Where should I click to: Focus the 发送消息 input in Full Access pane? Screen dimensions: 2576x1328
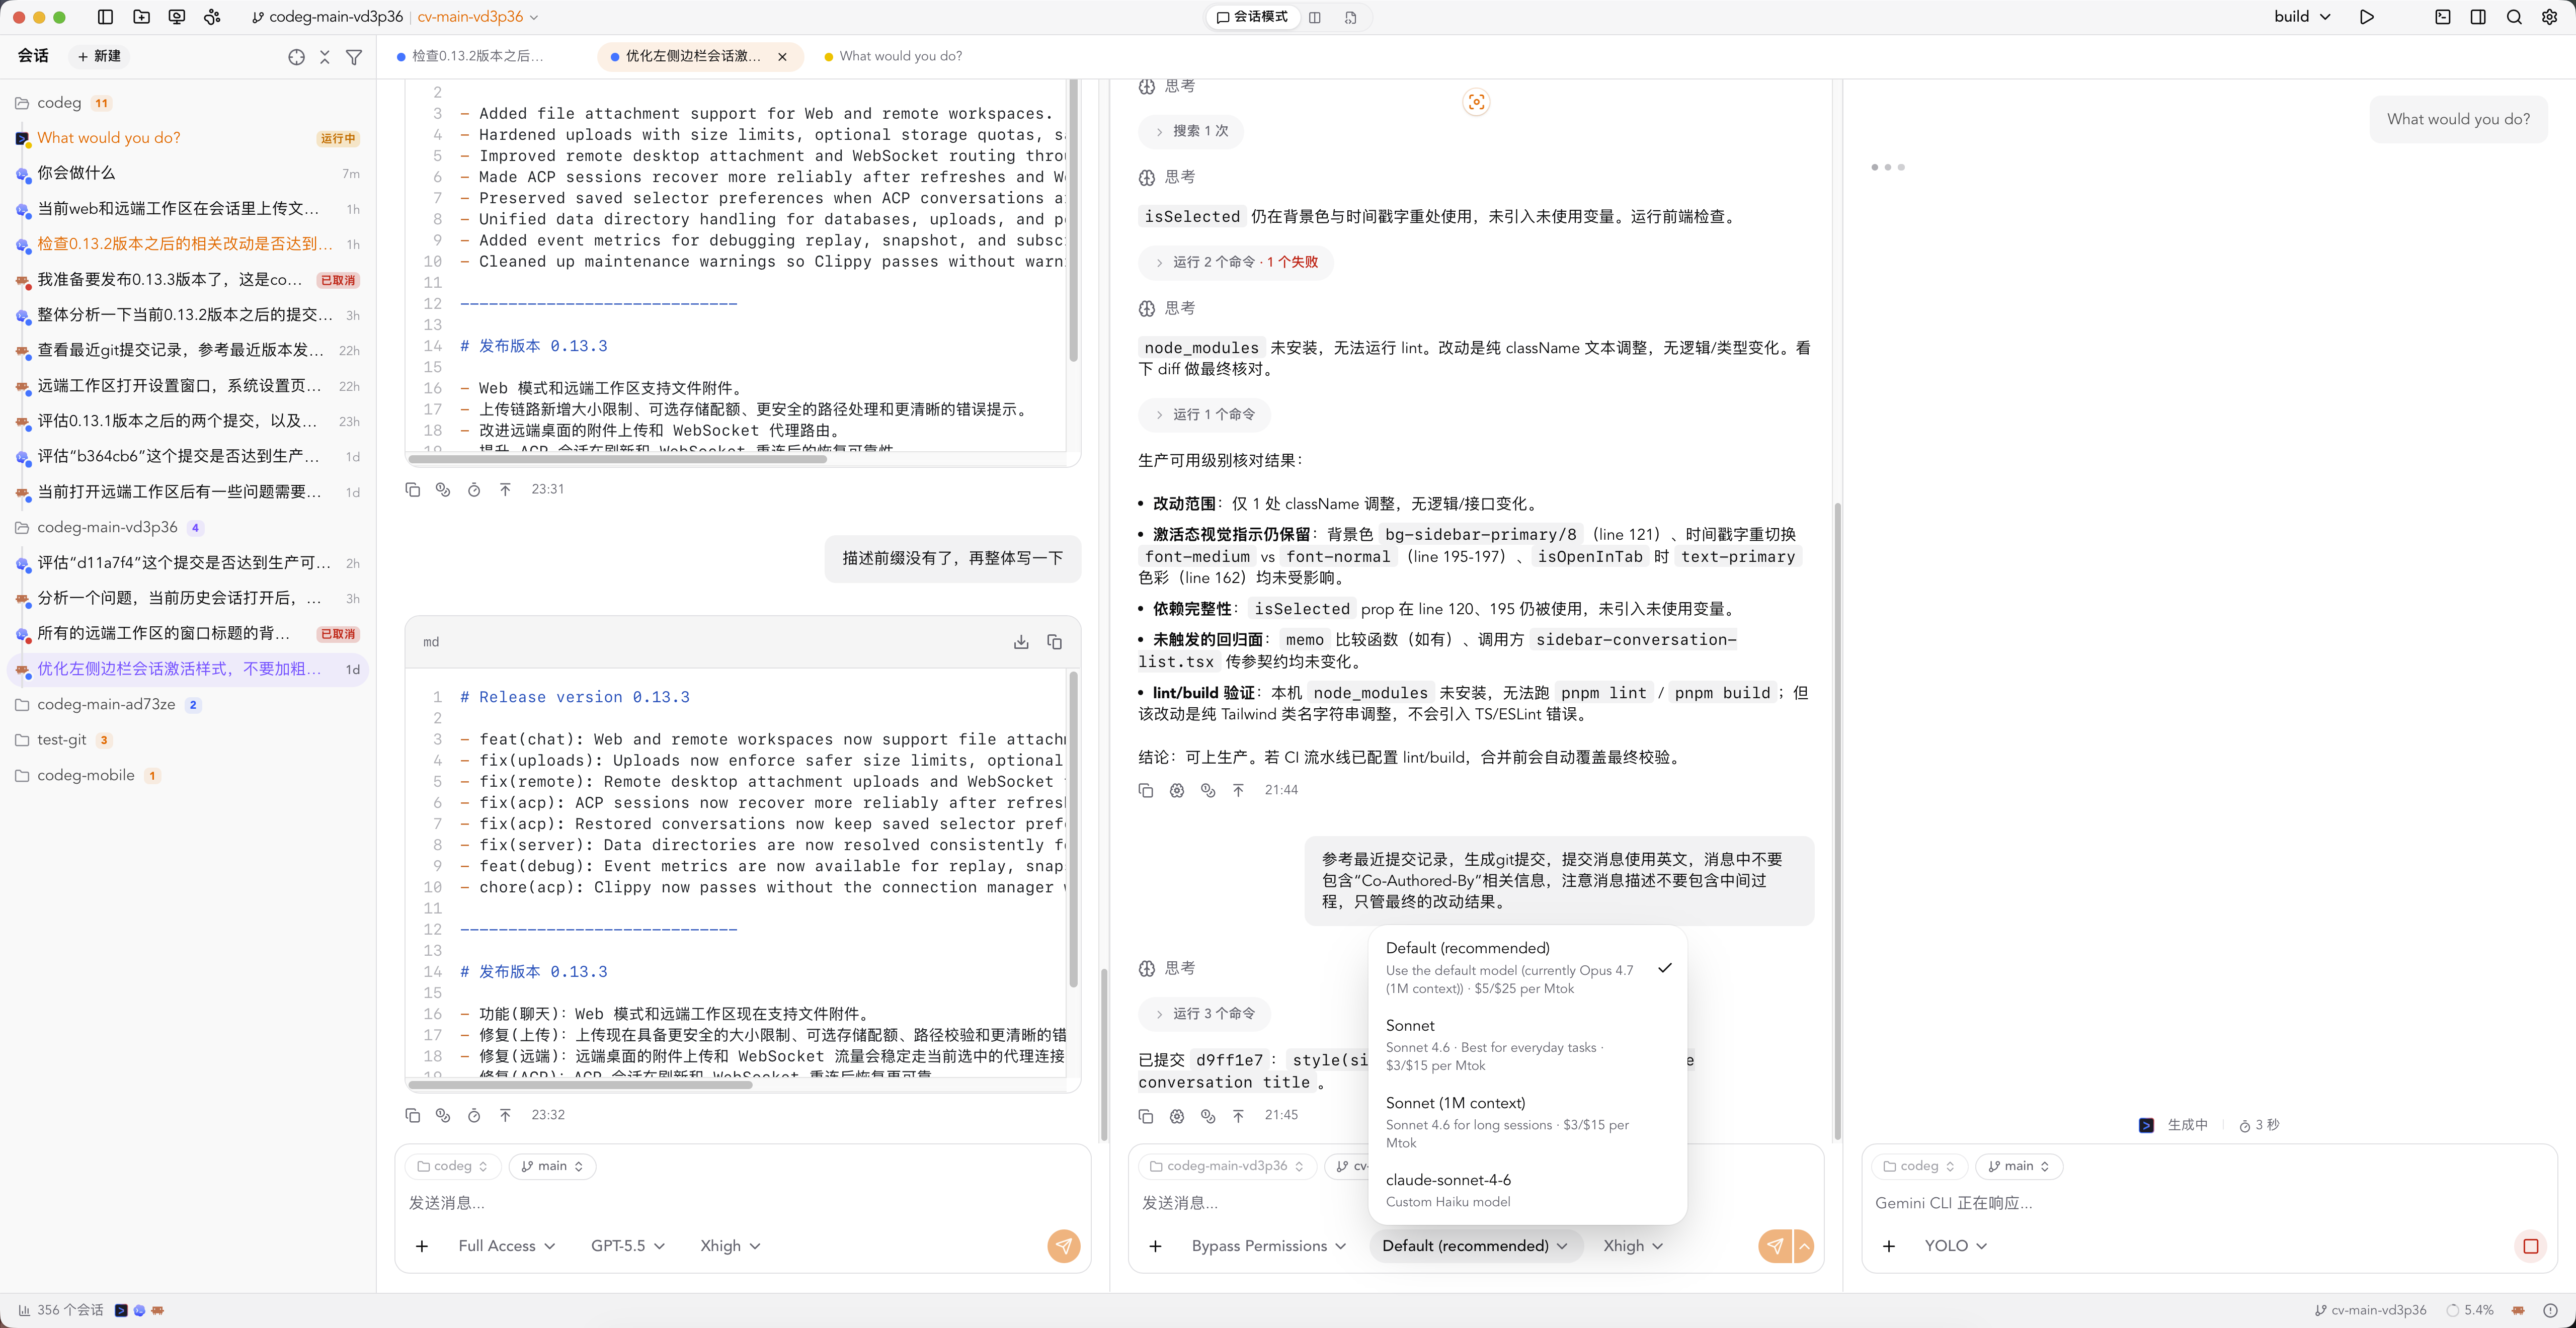742,1203
